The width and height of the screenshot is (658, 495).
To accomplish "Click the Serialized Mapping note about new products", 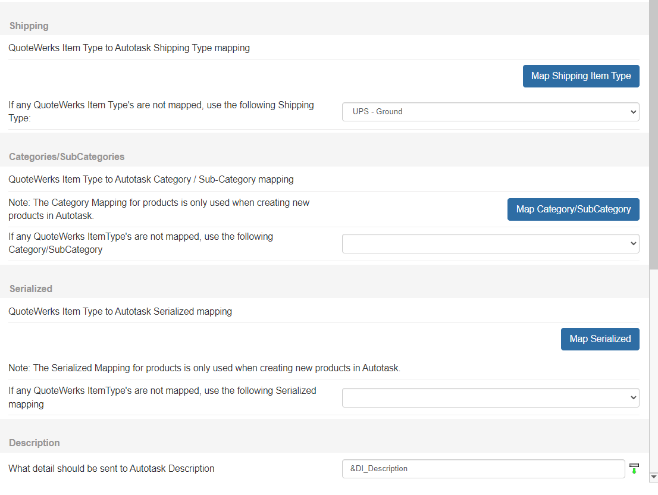I will tap(205, 368).
